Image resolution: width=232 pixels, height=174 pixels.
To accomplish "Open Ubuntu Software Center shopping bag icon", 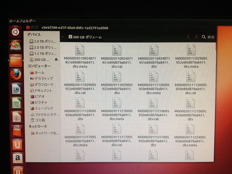I will pyautogui.click(x=17, y=131).
